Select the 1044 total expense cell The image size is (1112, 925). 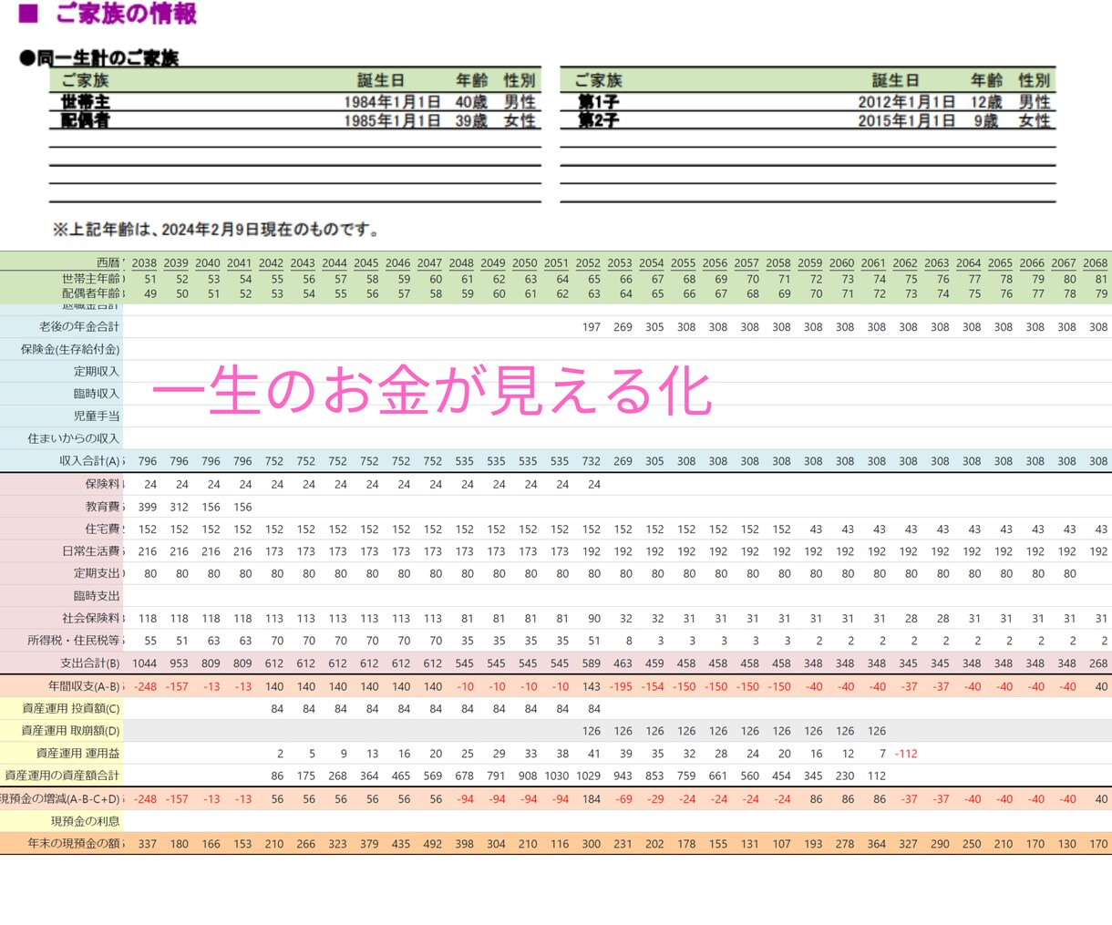pyautogui.click(x=144, y=663)
